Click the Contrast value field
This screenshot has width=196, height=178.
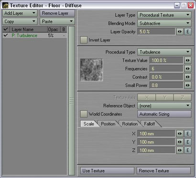click(x=166, y=77)
